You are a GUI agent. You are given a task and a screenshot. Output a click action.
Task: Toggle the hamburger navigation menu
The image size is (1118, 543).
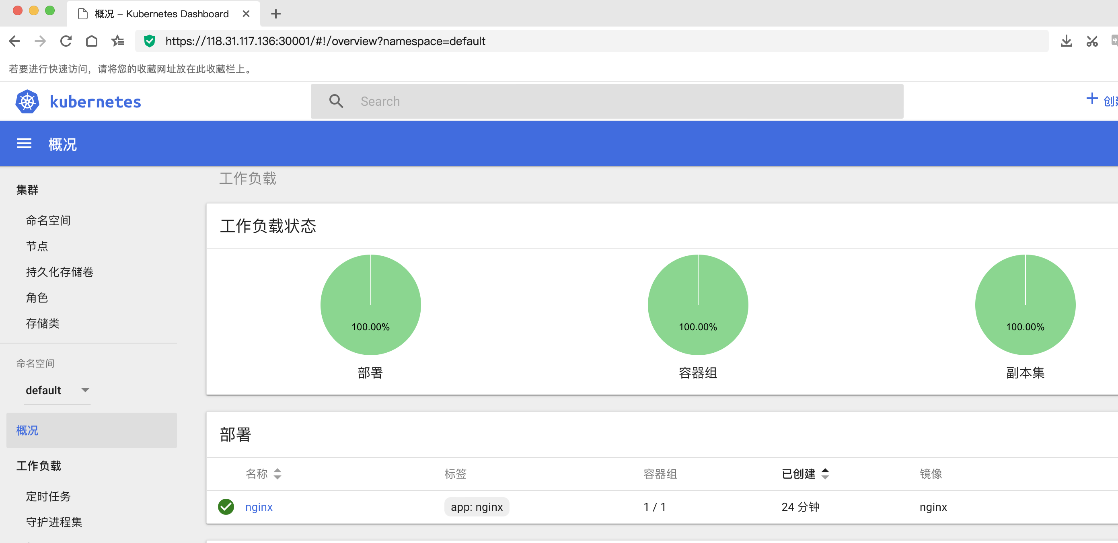(x=24, y=144)
